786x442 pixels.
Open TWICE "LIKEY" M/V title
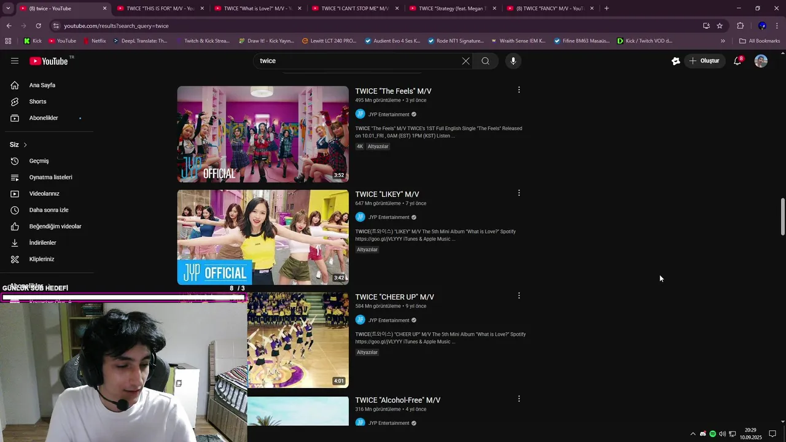[387, 195]
